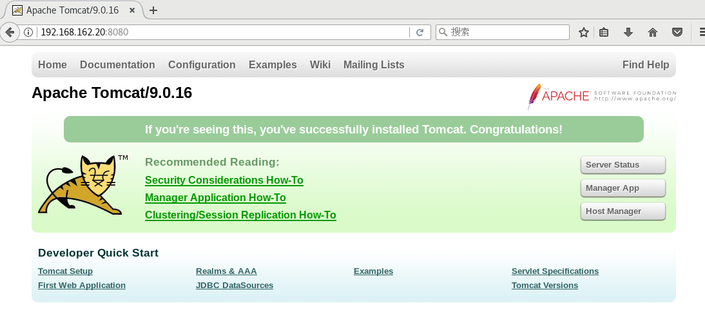This screenshot has width=705, height=312.
Task: Open the Tomcat Setup link
Action: [x=65, y=271]
